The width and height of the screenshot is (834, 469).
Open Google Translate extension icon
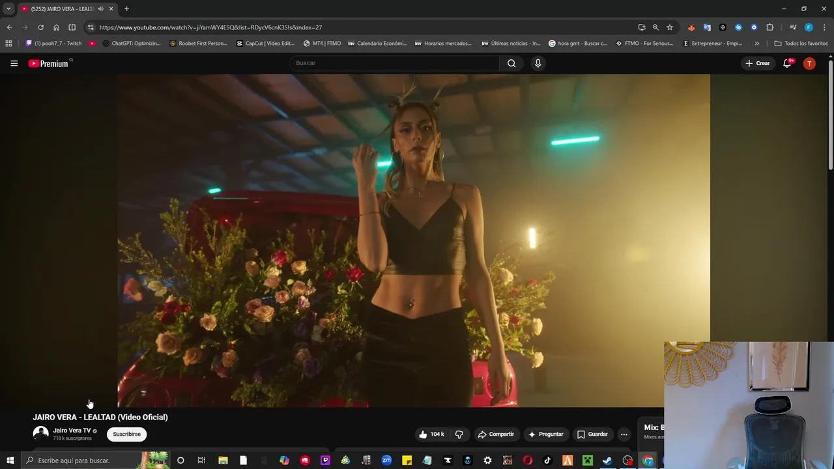(x=707, y=27)
